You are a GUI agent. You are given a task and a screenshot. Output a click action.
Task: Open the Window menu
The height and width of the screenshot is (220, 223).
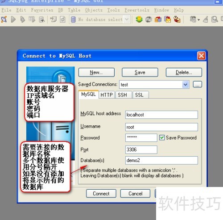[x=161, y=10]
